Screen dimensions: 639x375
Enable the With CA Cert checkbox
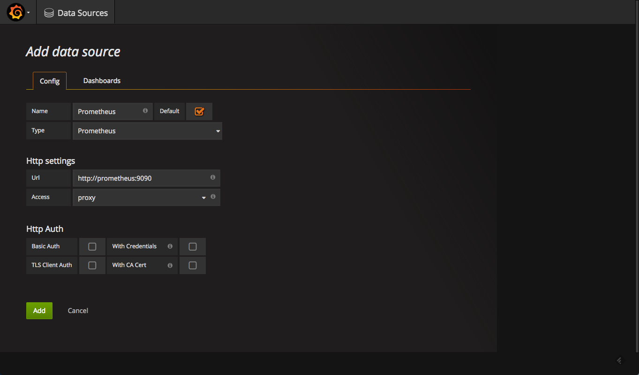pos(193,265)
